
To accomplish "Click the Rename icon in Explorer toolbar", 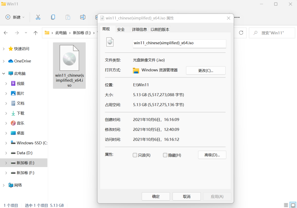I will pyautogui.click(x=83, y=17).
